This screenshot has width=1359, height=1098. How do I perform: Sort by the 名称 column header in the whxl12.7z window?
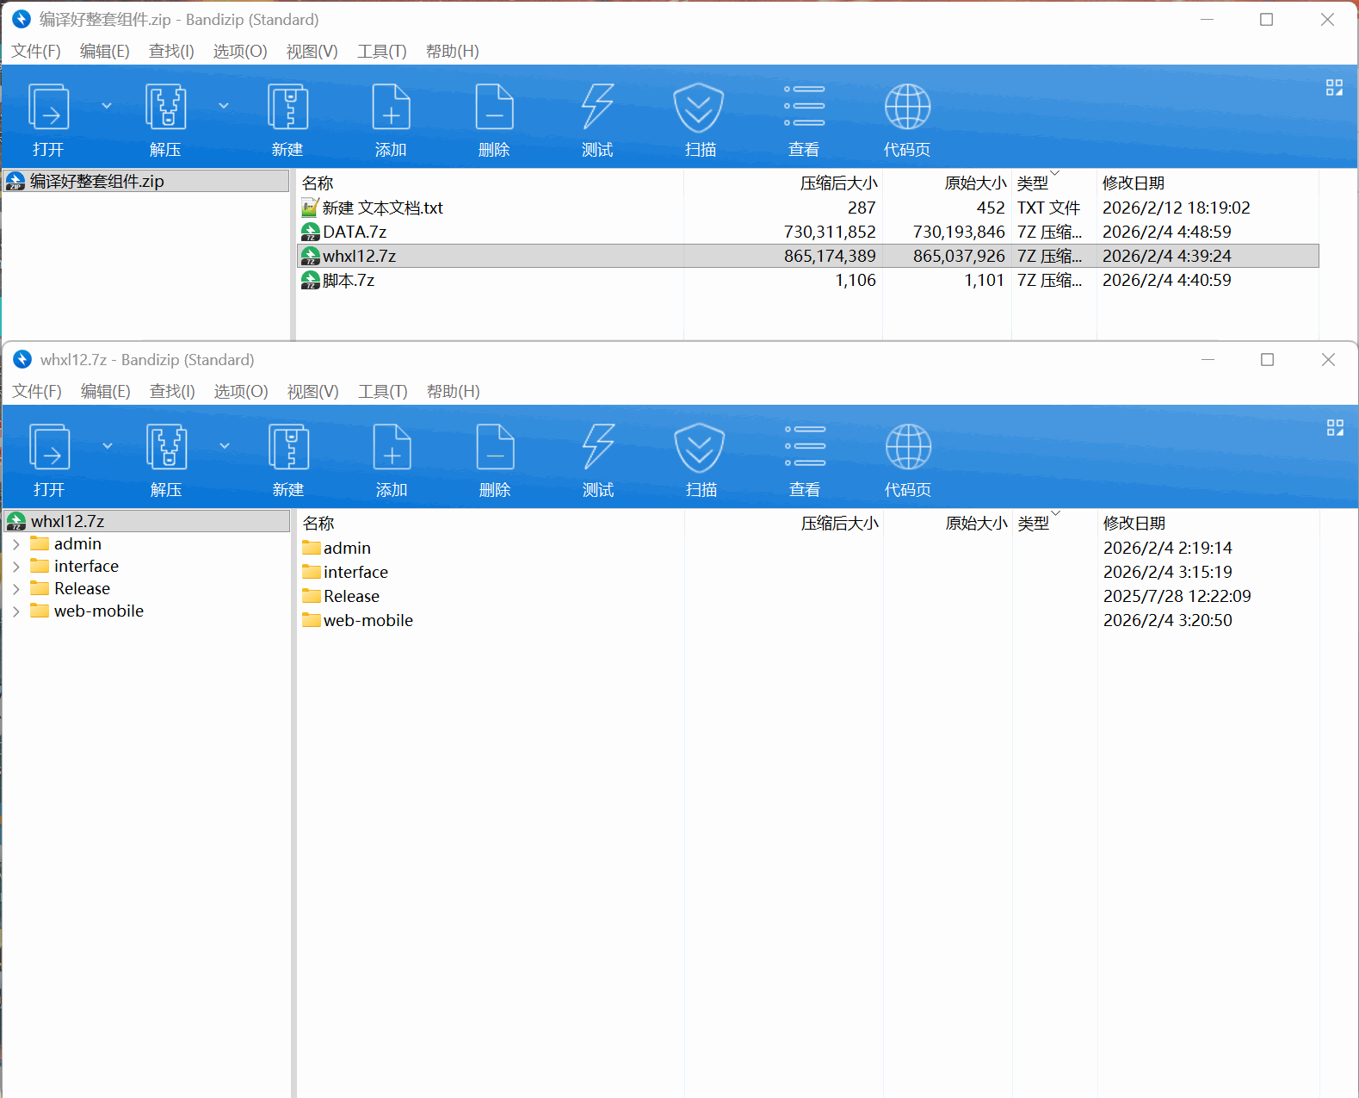pos(318,524)
